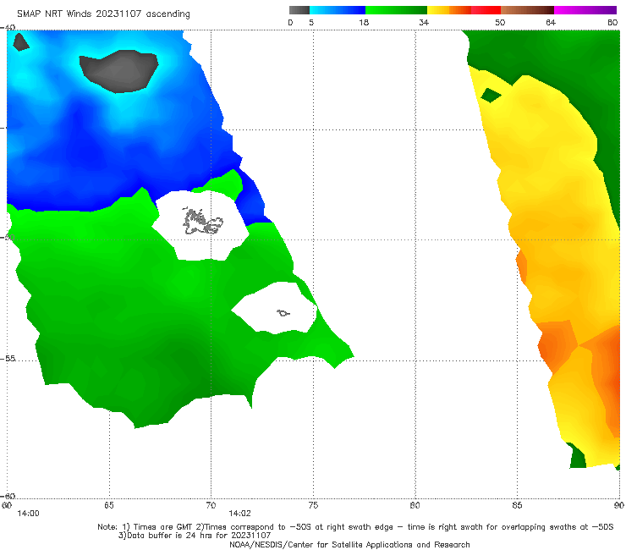Image resolution: width=626 pixels, height=550 pixels.
Task: Click the NOAA/NESDIS credit line
Action: pyautogui.click(x=349, y=544)
